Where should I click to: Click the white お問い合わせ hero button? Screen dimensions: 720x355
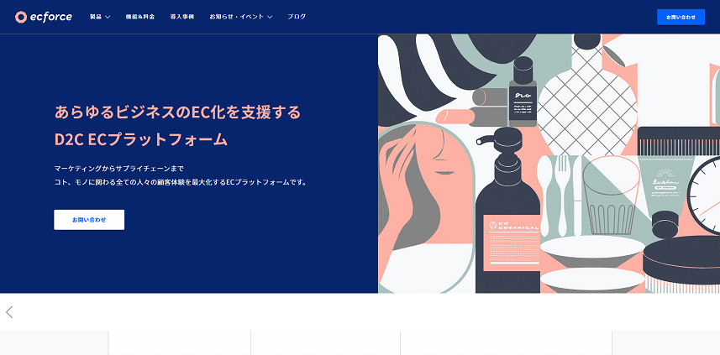89,220
